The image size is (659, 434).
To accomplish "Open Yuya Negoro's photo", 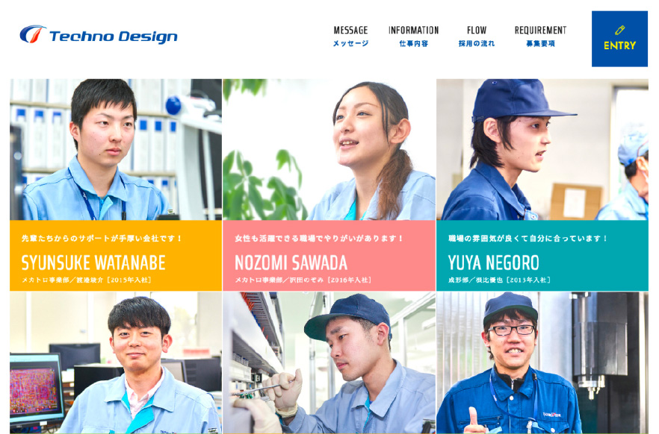I will pos(542,149).
